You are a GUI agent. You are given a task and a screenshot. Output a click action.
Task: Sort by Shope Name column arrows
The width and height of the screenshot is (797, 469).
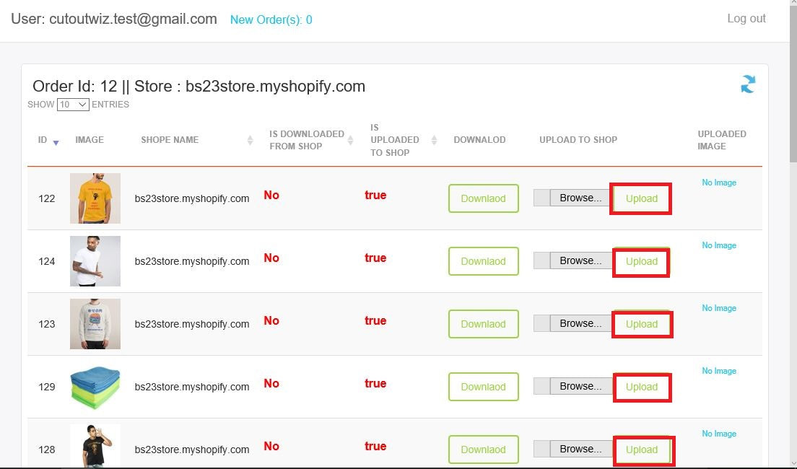click(250, 140)
